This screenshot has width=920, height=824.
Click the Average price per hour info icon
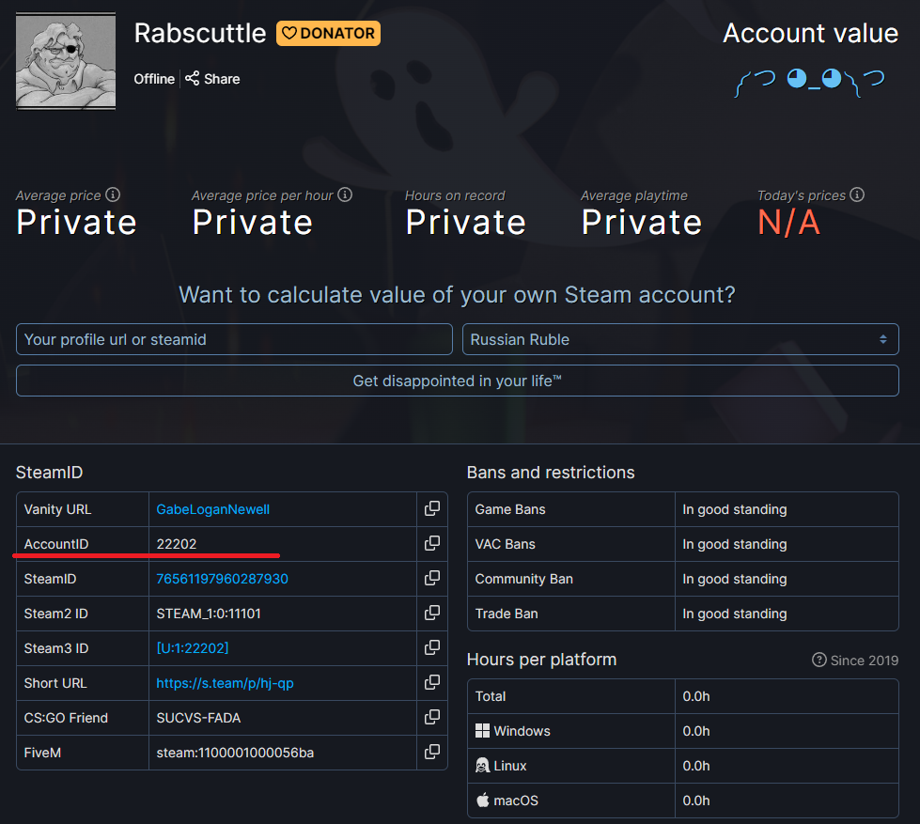tap(345, 194)
